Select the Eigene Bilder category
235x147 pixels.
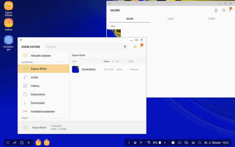click(x=43, y=68)
